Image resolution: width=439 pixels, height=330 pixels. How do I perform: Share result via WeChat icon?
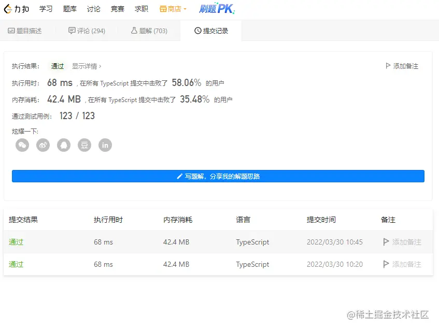coord(22,145)
